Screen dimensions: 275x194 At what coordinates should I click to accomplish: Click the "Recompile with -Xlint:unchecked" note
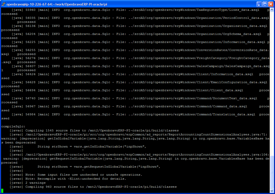click(76, 179)
